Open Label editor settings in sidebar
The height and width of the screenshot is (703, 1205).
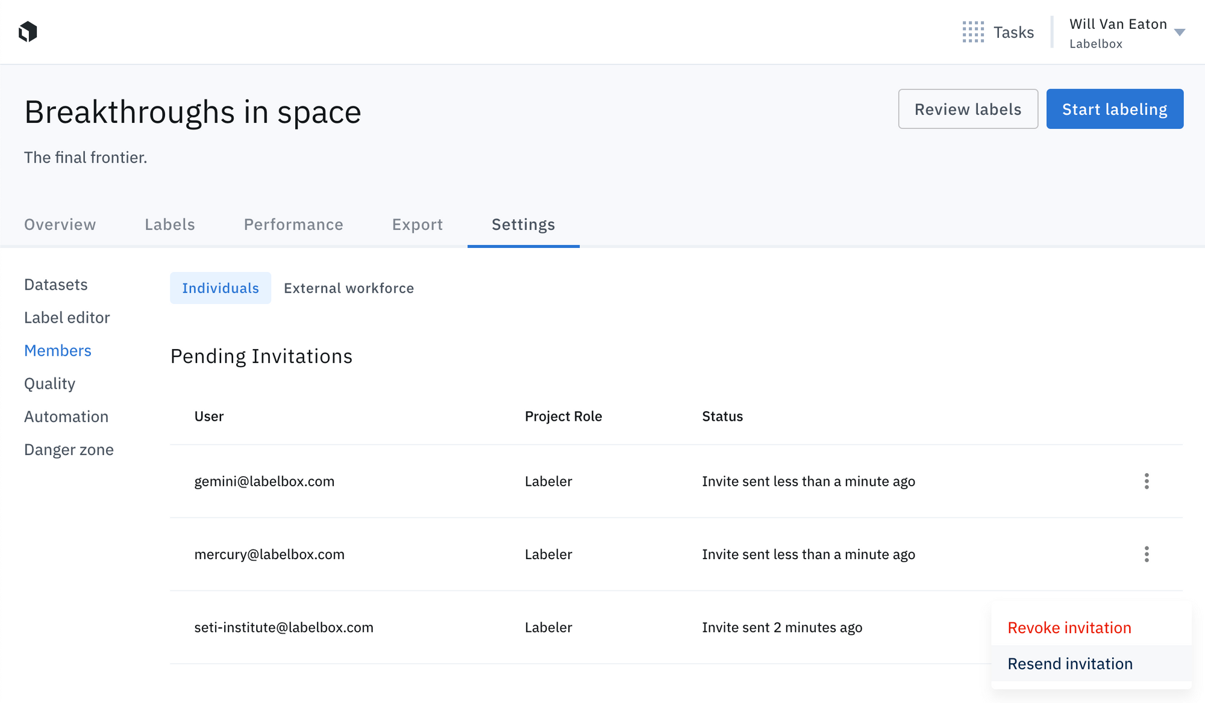tap(67, 317)
